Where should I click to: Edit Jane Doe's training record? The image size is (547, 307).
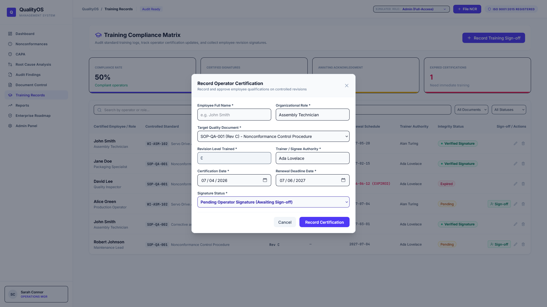click(515, 164)
